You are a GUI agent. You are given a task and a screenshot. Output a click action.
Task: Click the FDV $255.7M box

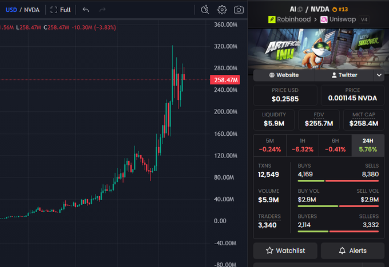point(319,120)
